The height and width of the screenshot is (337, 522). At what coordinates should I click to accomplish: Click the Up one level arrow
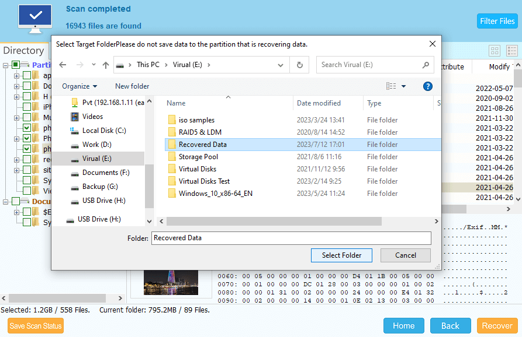click(x=106, y=65)
